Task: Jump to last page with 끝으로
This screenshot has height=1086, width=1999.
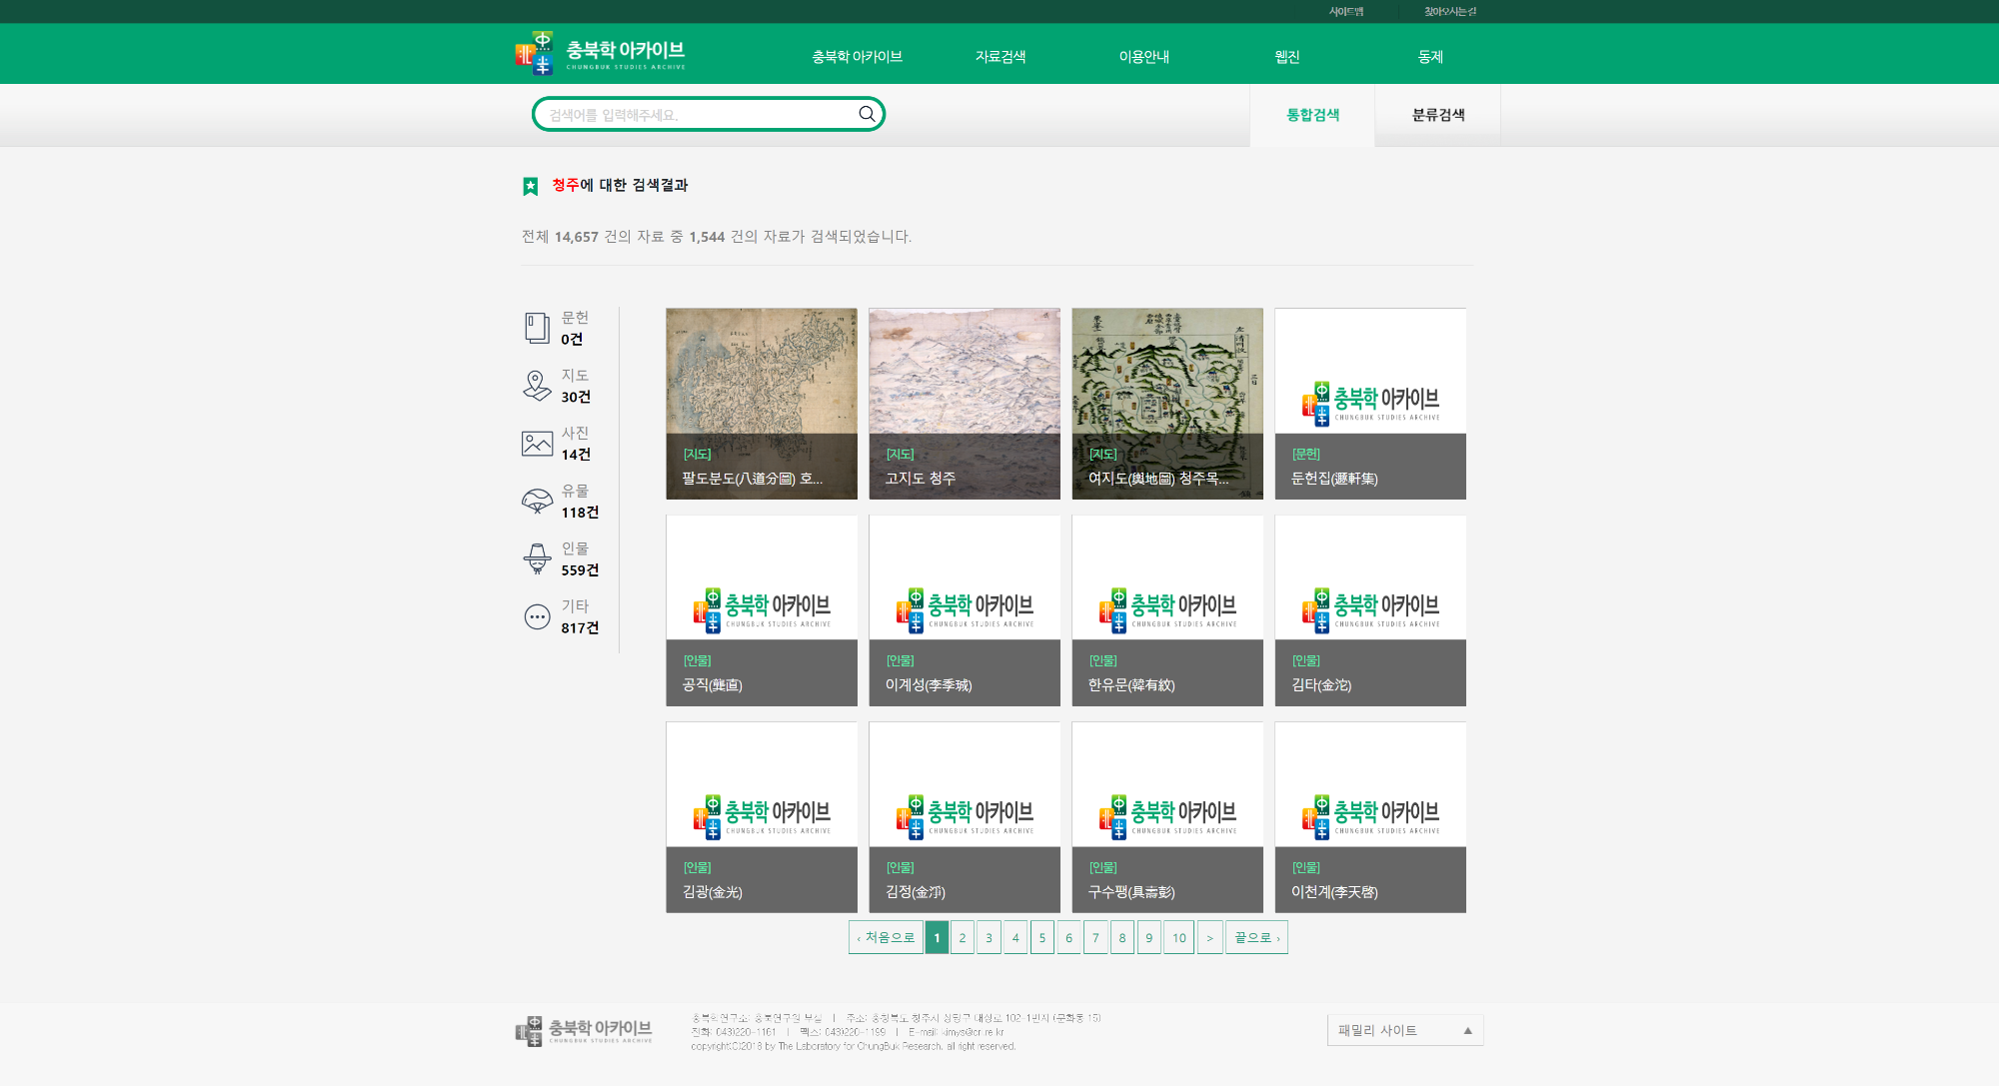Action: (1256, 937)
